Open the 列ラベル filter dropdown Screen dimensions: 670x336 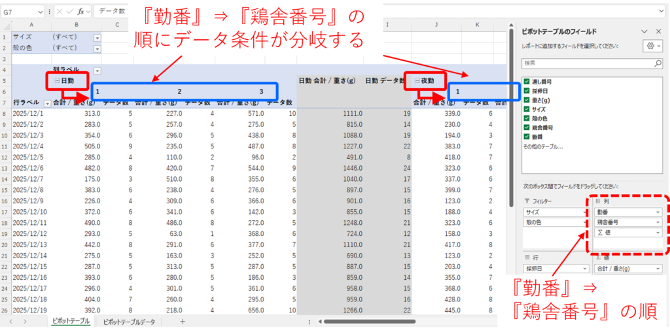point(97,71)
